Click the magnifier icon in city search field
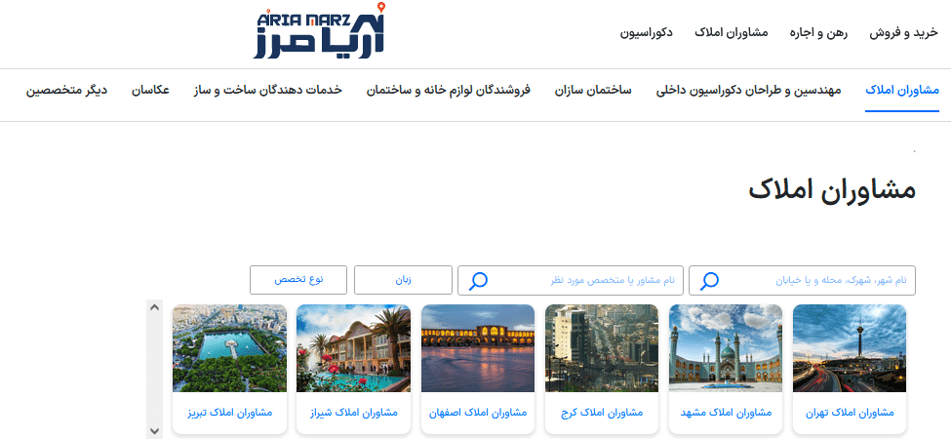The height and width of the screenshot is (439, 951). 709,280
